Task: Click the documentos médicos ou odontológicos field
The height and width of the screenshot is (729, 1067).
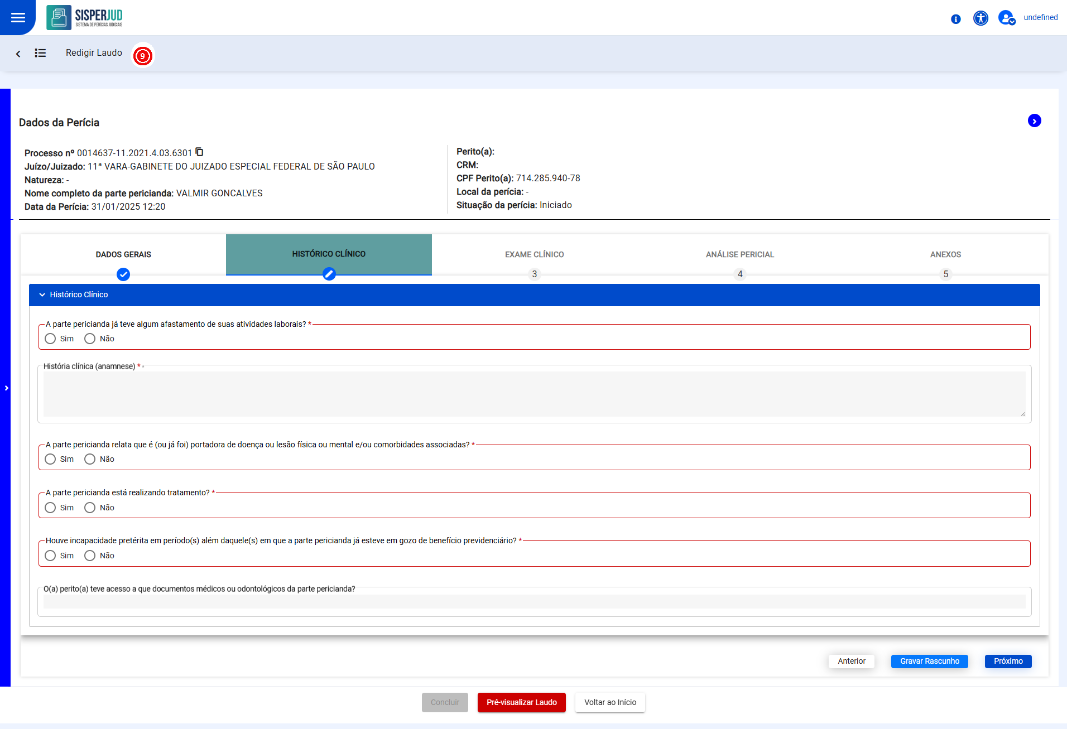Action: pyautogui.click(x=534, y=601)
